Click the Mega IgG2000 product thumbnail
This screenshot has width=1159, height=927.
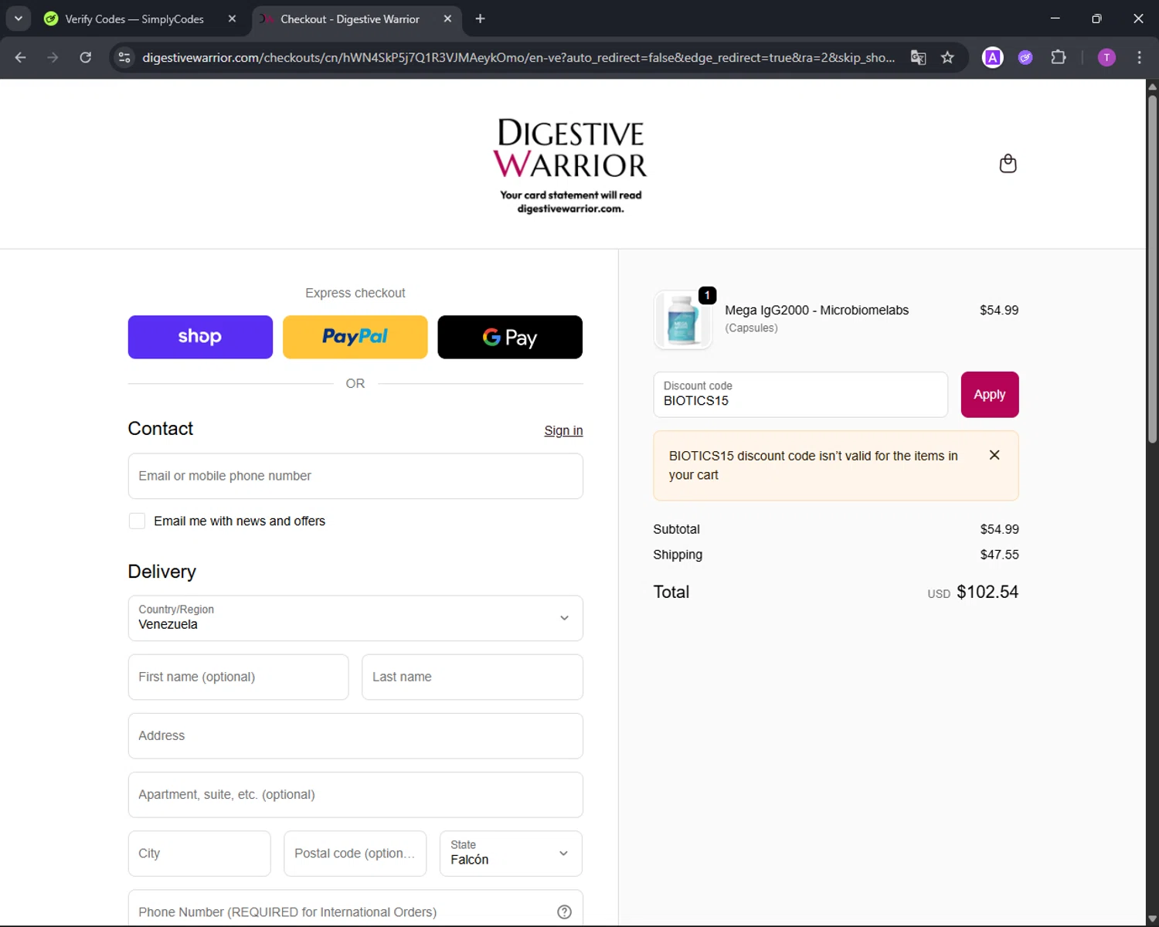coord(683,320)
